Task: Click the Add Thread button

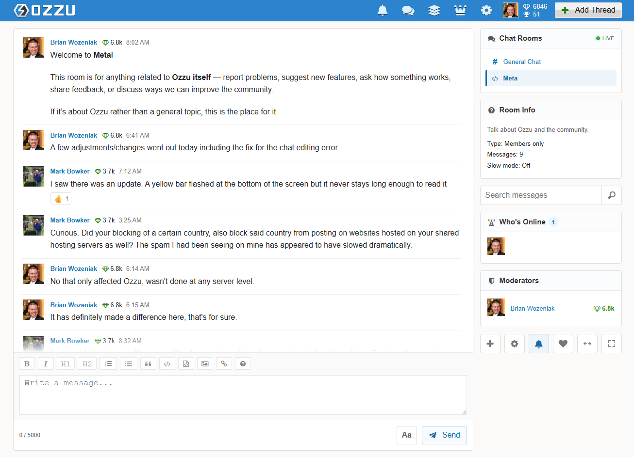Action: 588,10
